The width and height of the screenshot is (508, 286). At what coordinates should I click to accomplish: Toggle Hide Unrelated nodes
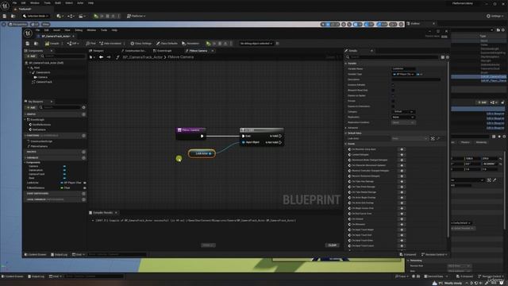[110, 44]
